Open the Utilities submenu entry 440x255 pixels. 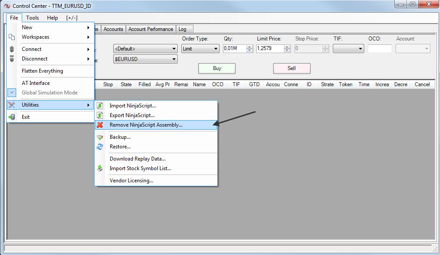(x=50, y=105)
